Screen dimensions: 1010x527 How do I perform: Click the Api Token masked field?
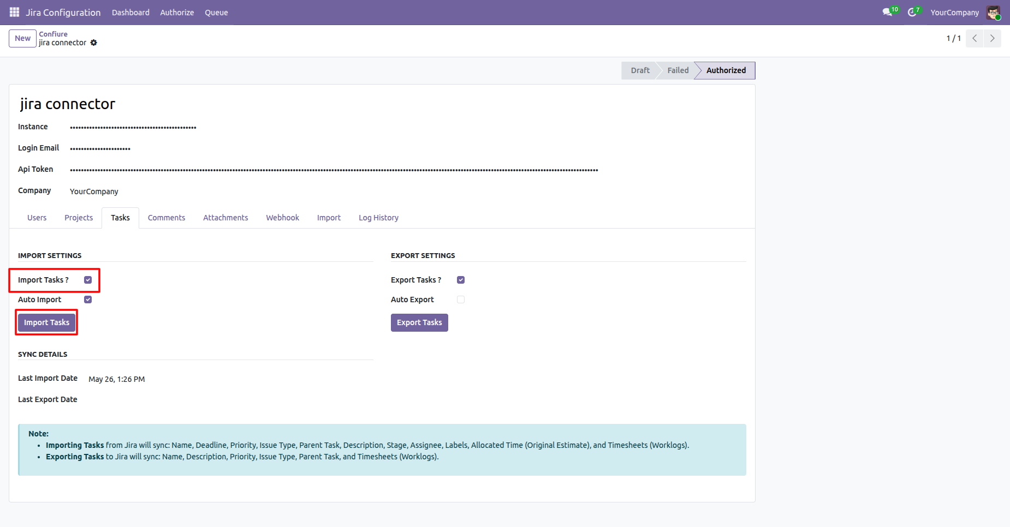click(334, 170)
